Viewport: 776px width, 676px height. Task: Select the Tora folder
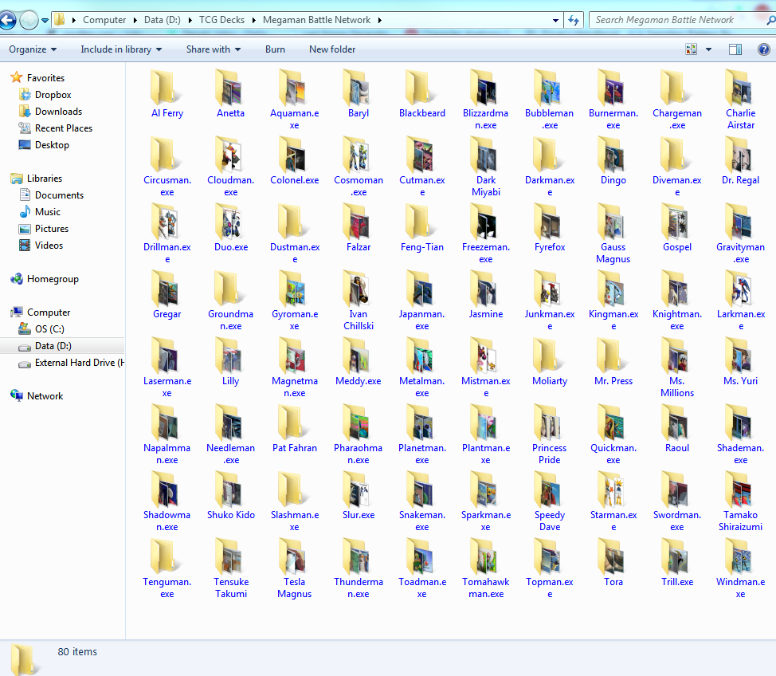[613, 562]
